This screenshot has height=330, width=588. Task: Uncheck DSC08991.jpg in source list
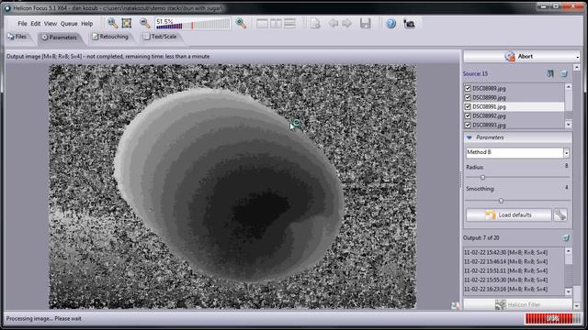(x=468, y=107)
